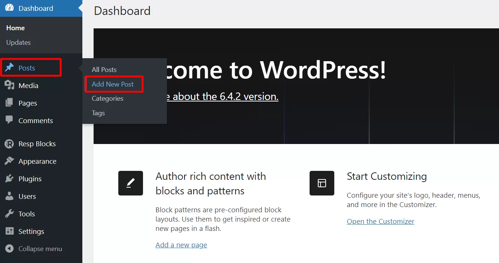The width and height of the screenshot is (499, 263).
Task: Follow the Open the Customizer link
Action: tap(380, 222)
